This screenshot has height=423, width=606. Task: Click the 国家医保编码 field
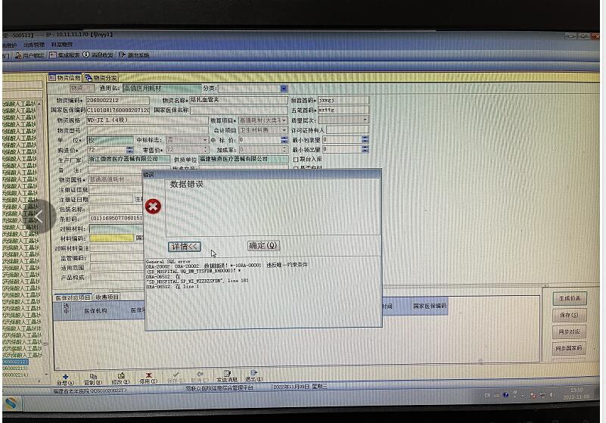[117, 110]
